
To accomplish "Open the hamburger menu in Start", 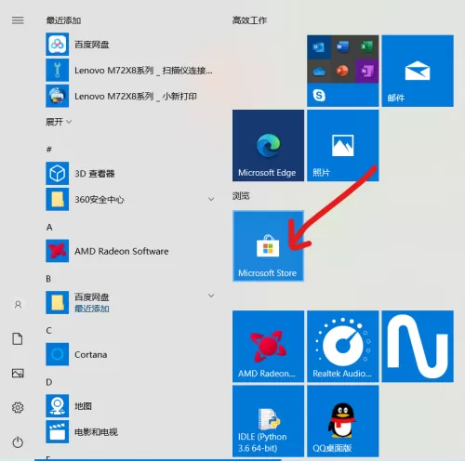I will tap(18, 20).
